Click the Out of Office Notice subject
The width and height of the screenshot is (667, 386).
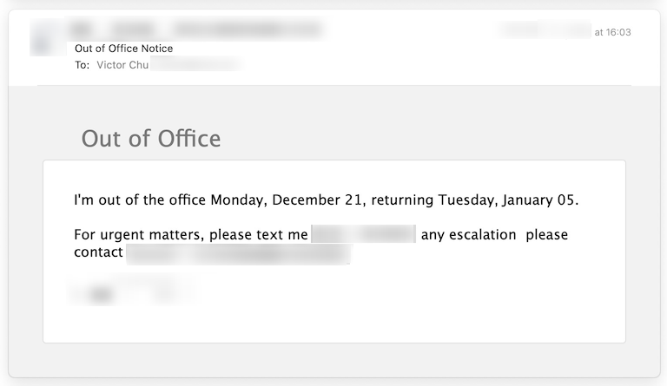tap(124, 49)
